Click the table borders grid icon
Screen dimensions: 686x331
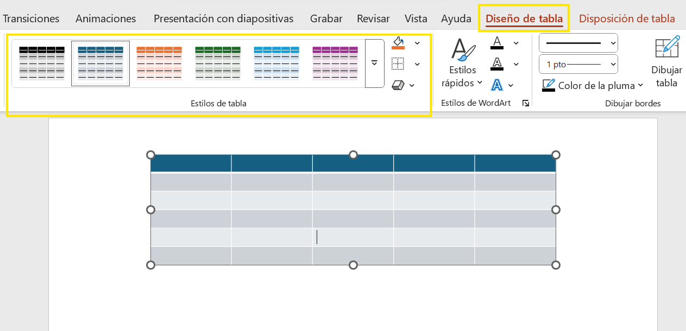click(398, 64)
